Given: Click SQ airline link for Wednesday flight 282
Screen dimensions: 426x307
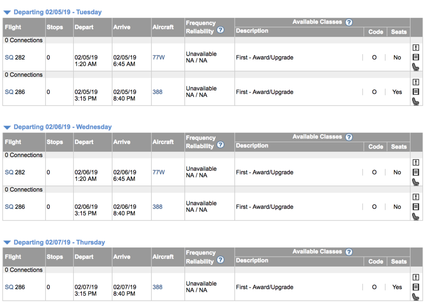Looking at the screenshot, I should click(9, 172).
